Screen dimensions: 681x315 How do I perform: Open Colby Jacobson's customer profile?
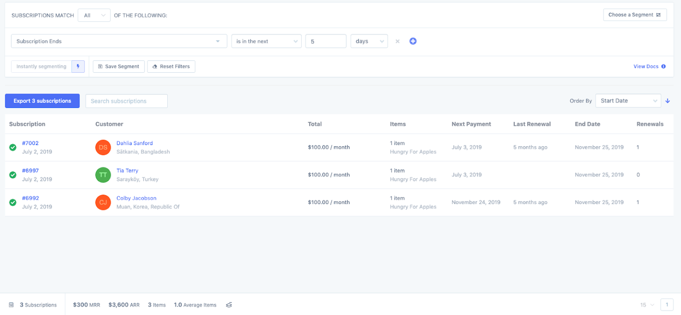(x=136, y=198)
